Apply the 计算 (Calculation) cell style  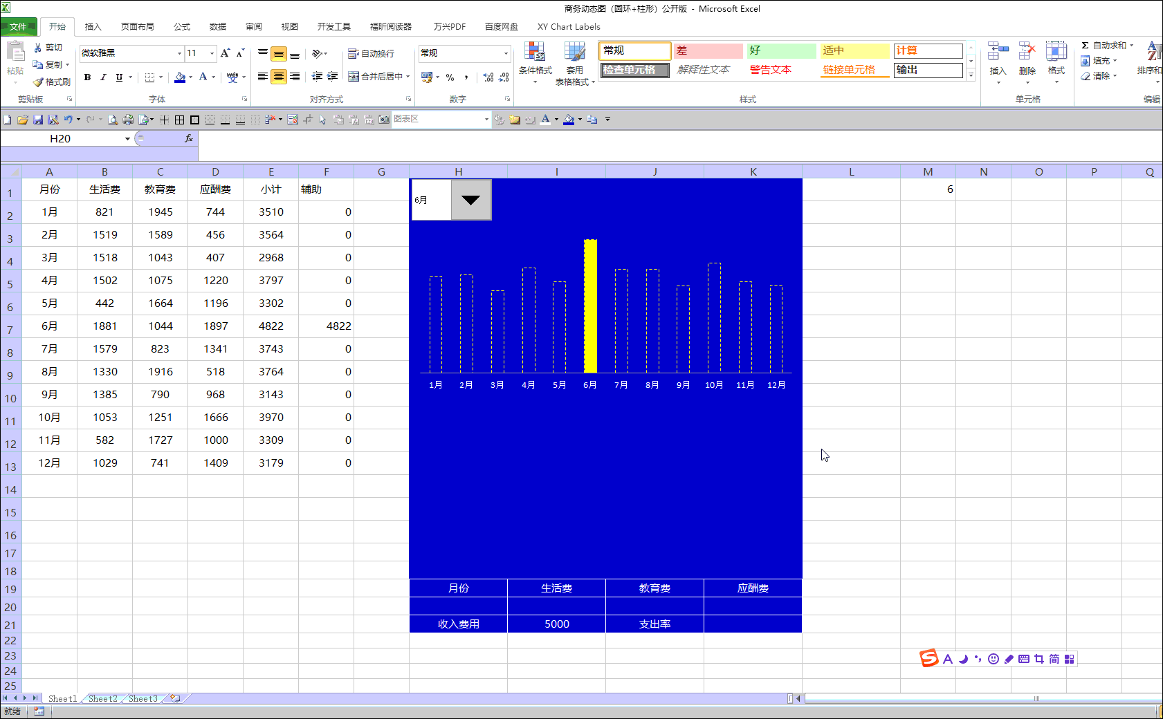click(x=928, y=50)
